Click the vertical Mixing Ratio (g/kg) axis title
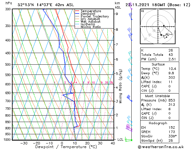 121,86
